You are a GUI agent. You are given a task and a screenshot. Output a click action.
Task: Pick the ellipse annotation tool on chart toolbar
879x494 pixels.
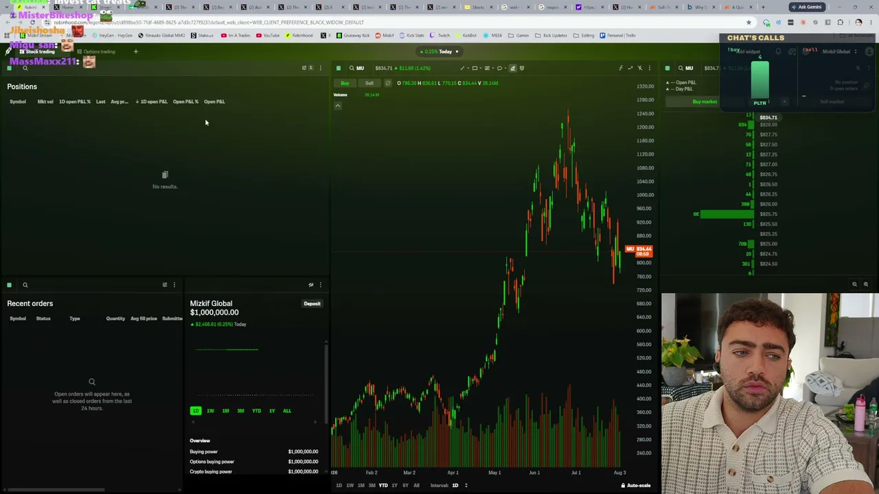499,68
